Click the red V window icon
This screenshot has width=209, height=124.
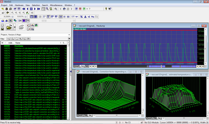tap(80, 9)
